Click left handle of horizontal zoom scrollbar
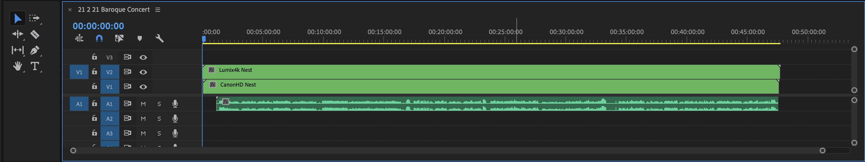Screen dimensions: 865x162 click(73, 151)
